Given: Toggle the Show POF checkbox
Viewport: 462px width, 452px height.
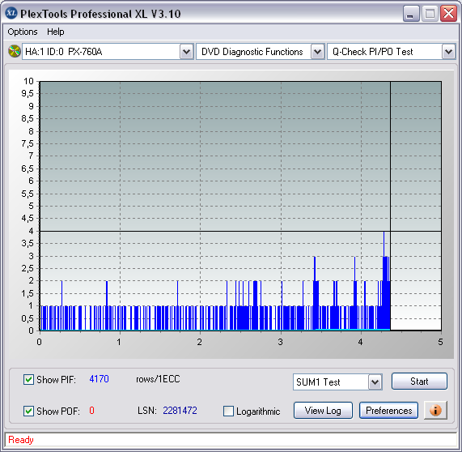Looking at the screenshot, I should (28, 411).
